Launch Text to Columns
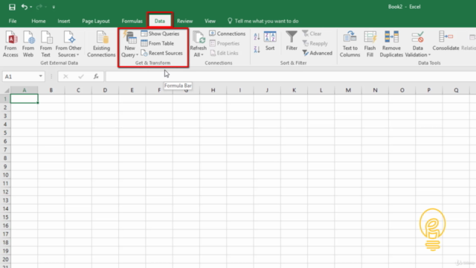The width and height of the screenshot is (476, 268). pyautogui.click(x=350, y=44)
